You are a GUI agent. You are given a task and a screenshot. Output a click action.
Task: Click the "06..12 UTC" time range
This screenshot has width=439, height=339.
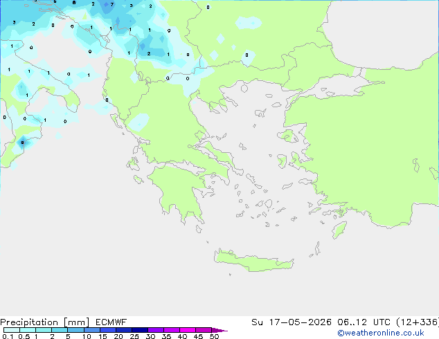point(364,322)
